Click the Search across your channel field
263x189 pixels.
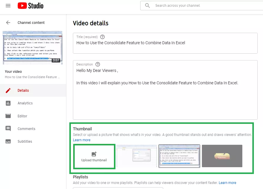pyautogui.click(x=201, y=6)
